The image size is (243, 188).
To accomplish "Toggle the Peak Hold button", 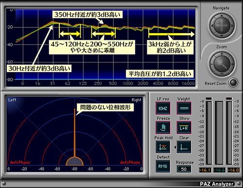I will coord(163,147).
